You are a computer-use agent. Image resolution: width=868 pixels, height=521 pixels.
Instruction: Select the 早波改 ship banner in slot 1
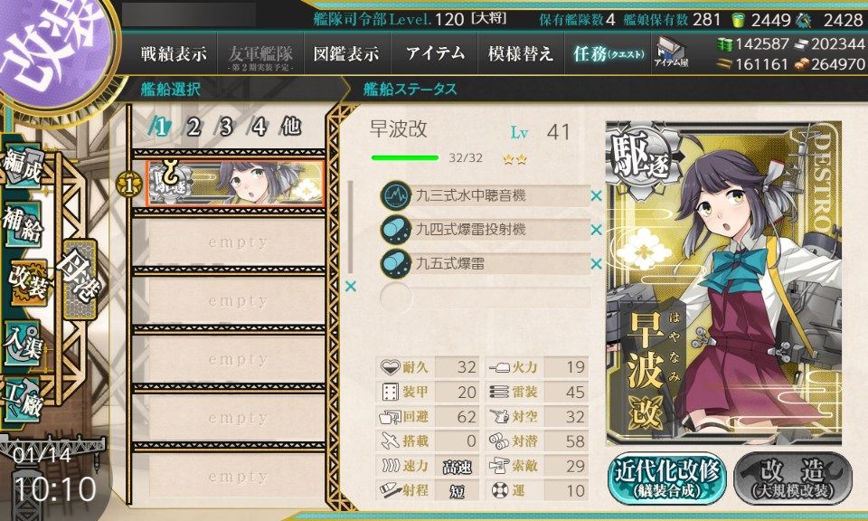[x=235, y=184]
